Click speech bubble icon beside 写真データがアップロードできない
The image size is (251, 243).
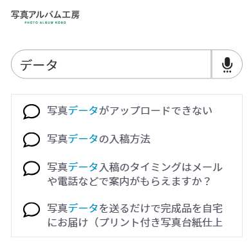[x=32, y=111]
